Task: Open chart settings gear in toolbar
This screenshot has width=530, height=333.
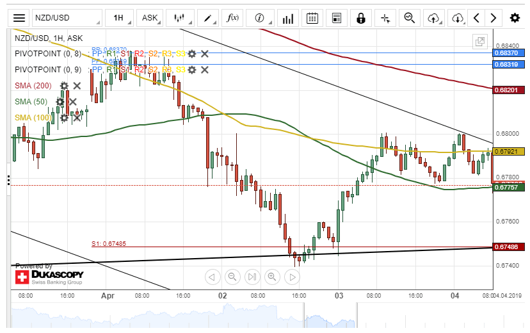Action: pyautogui.click(x=515, y=18)
